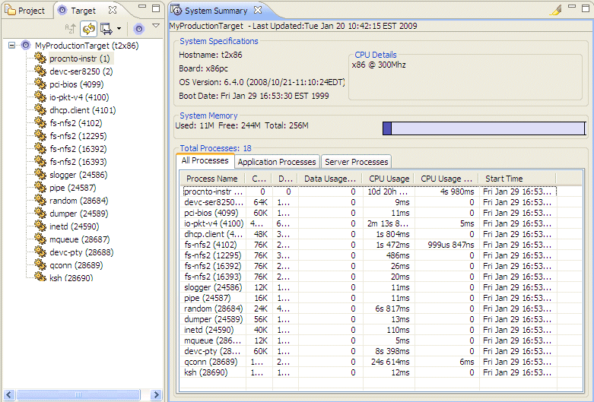Click the system memory usage bar
The width and height of the screenshot is (594, 402).
tap(483, 128)
